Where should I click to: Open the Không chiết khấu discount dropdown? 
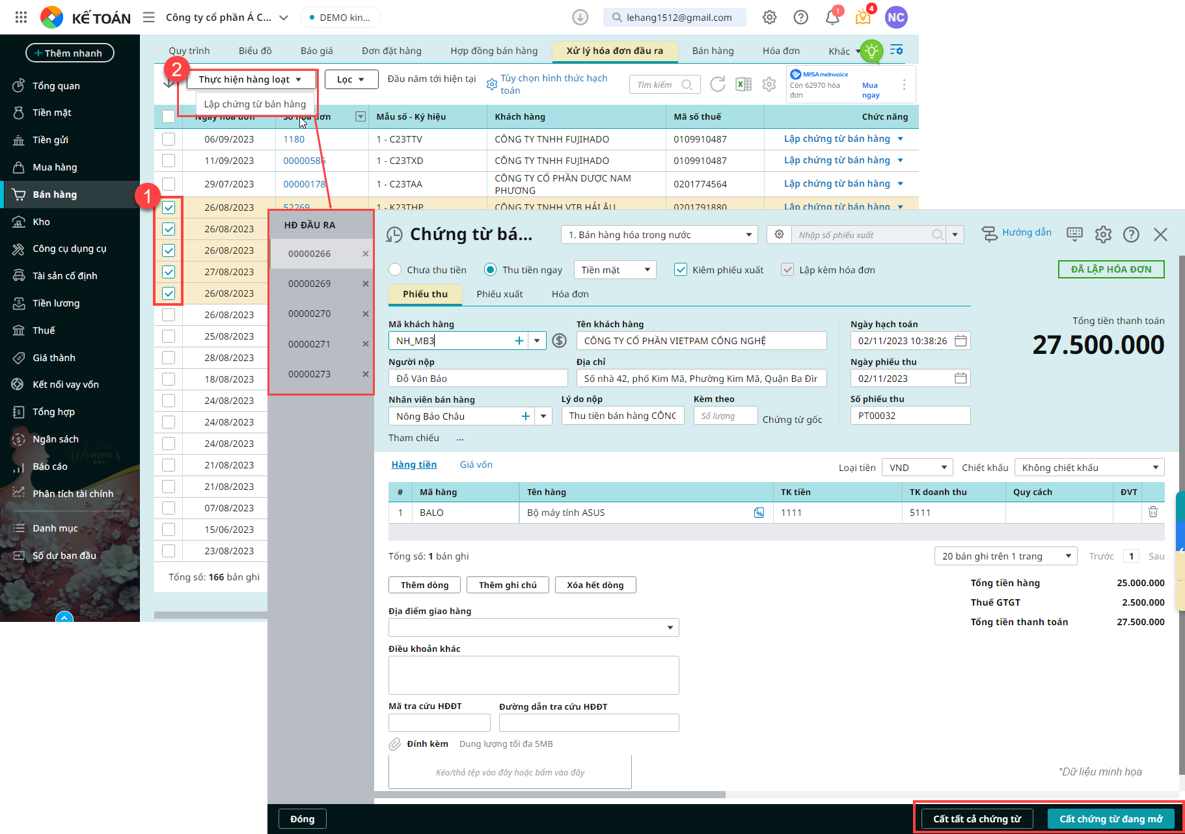coord(1089,468)
